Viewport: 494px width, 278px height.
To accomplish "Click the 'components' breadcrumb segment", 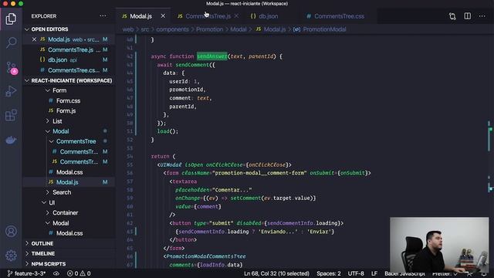I will click(172, 29).
